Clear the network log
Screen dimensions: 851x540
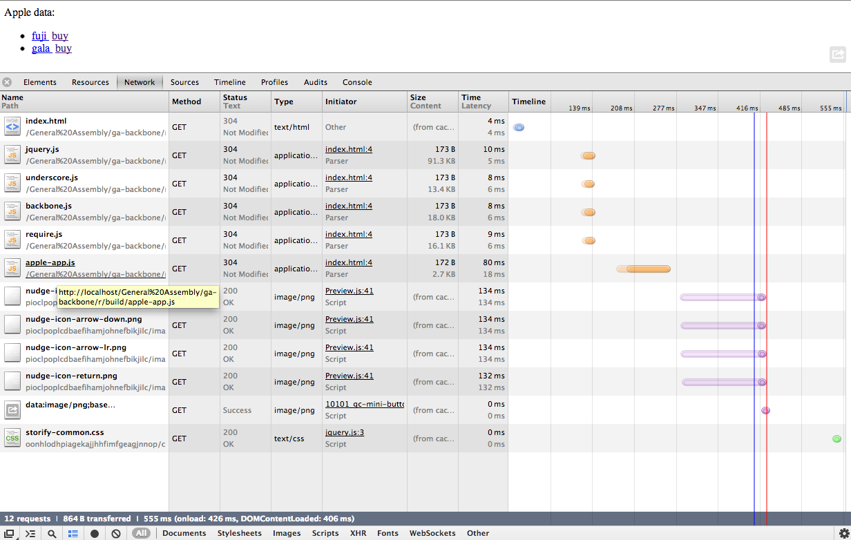click(x=115, y=532)
